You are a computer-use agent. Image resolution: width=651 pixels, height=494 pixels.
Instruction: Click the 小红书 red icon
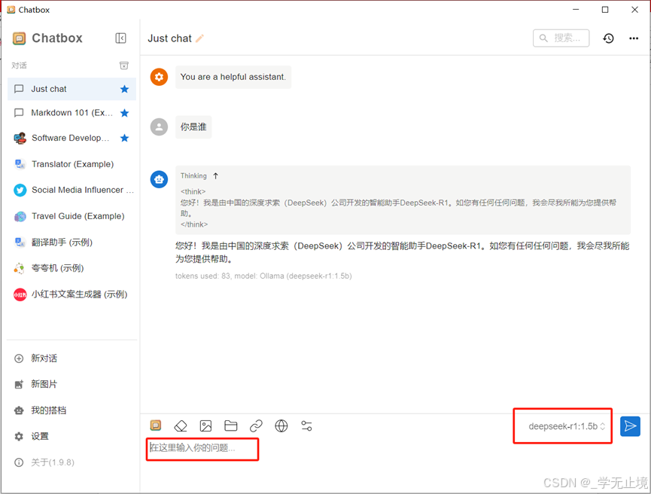tap(20, 295)
